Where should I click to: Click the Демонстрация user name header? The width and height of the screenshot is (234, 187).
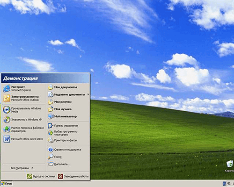coord(20,78)
